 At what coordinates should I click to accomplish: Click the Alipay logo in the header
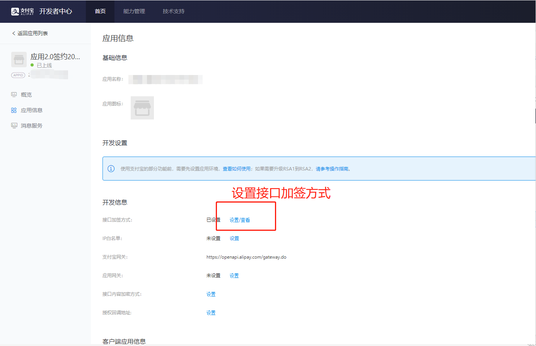pos(22,12)
